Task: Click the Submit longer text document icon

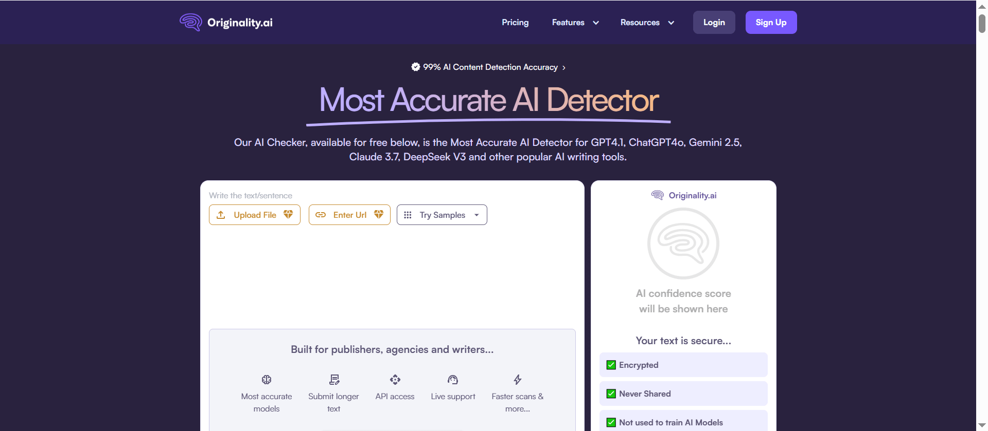Action: [334, 380]
